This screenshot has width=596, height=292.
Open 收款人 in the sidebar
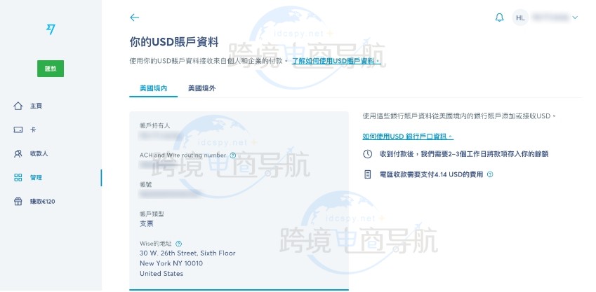click(39, 153)
